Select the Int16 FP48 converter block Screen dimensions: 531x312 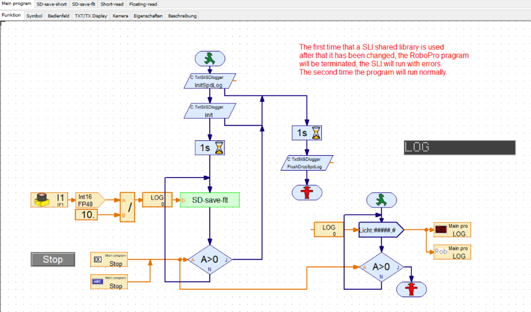click(89, 199)
